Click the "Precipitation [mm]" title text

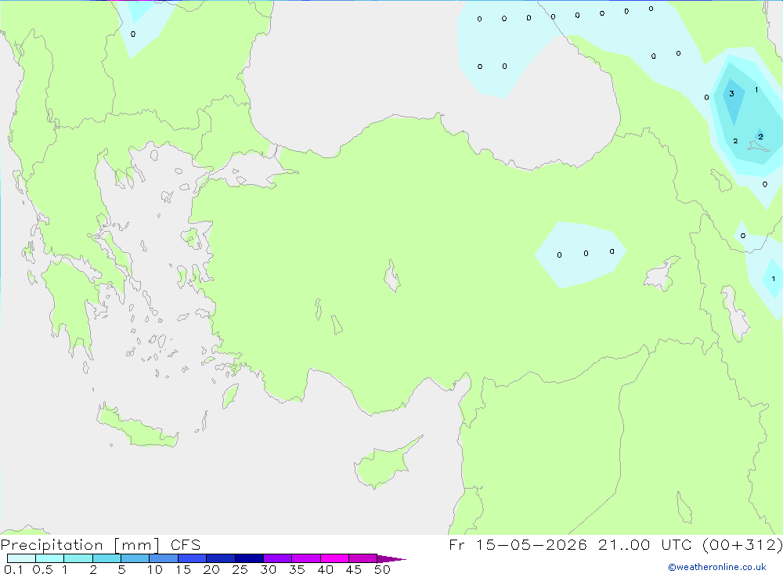click(x=81, y=545)
